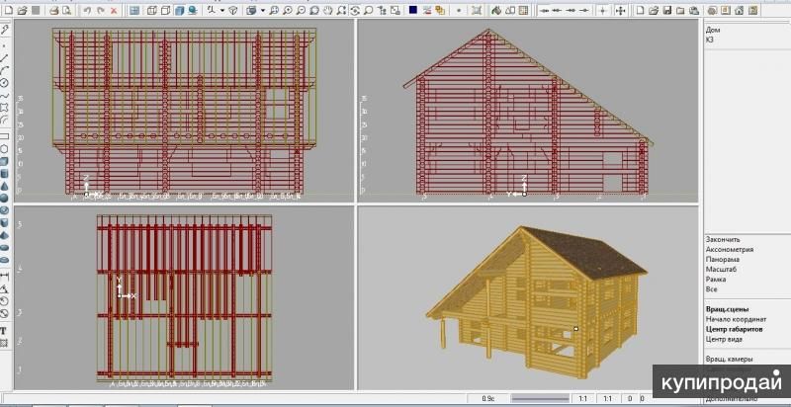Open Print Preview icon
The image size is (791, 407).
pos(66,10)
